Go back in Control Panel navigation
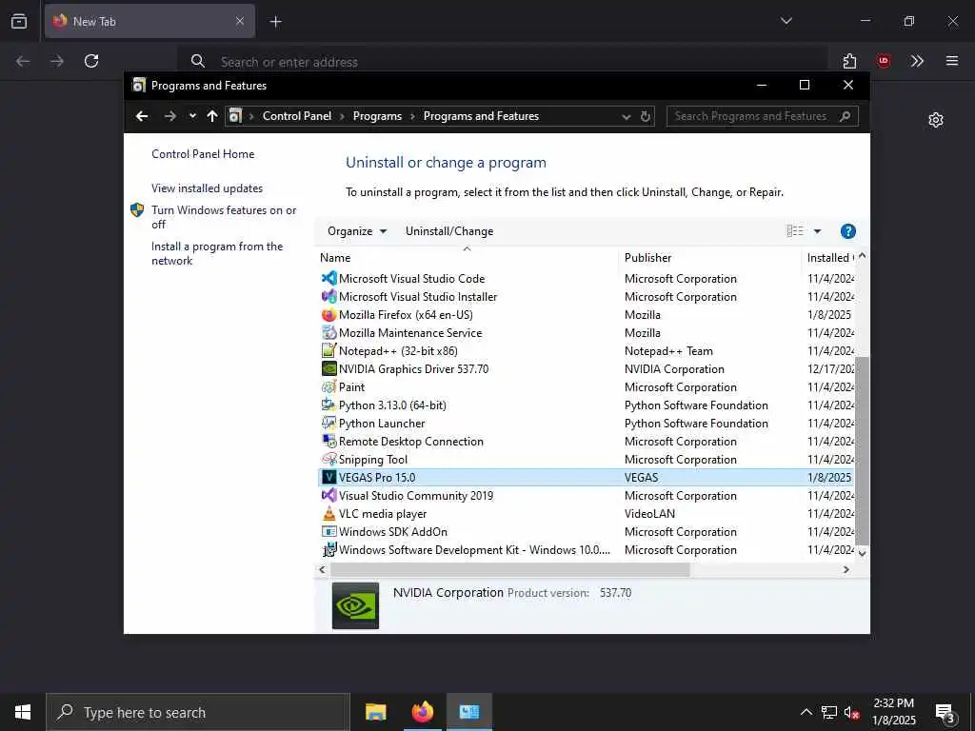Image resolution: width=975 pixels, height=731 pixels. (142, 116)
